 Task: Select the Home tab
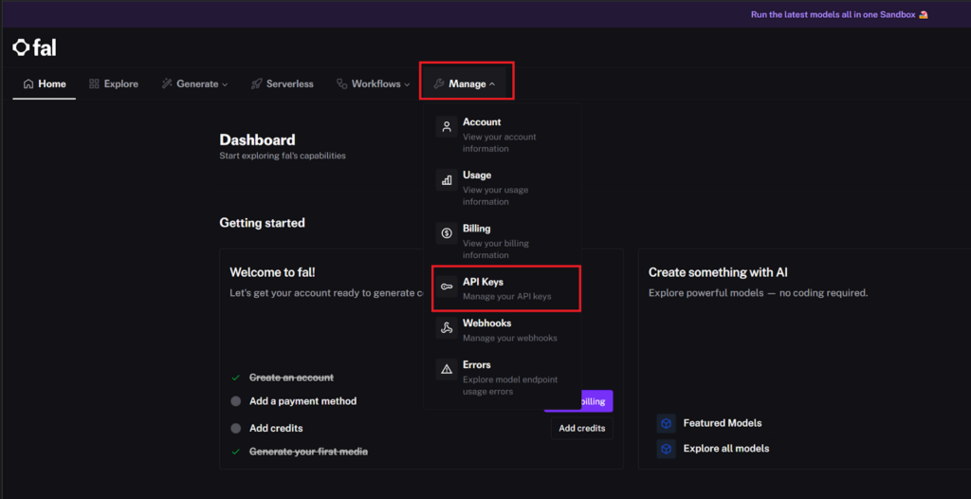[x=45, y=83]
